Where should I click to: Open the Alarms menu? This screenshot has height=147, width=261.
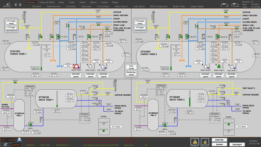pyautogui.click(x=93, y=2)
